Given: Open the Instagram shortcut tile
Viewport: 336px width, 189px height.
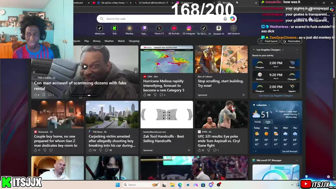Looking at the screenshot, I should [189, 30].
